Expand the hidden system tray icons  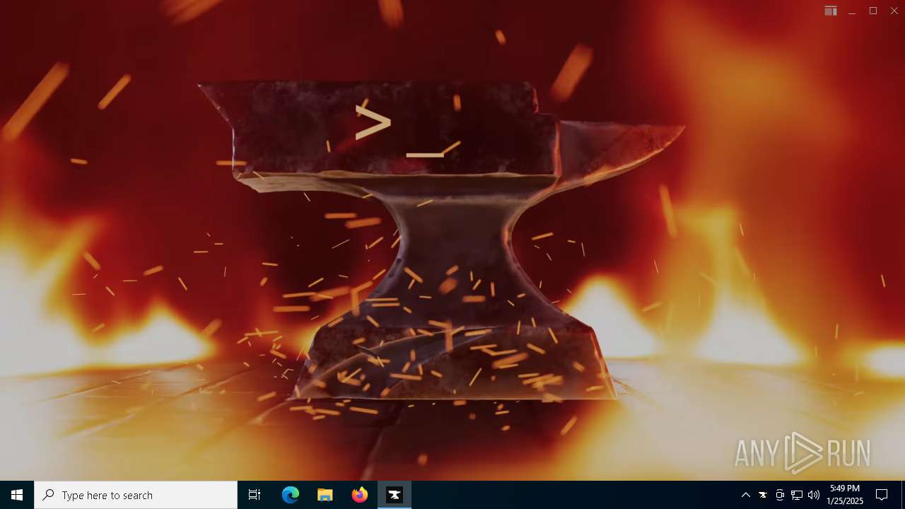pyautogui.click(x=745, y=495)
